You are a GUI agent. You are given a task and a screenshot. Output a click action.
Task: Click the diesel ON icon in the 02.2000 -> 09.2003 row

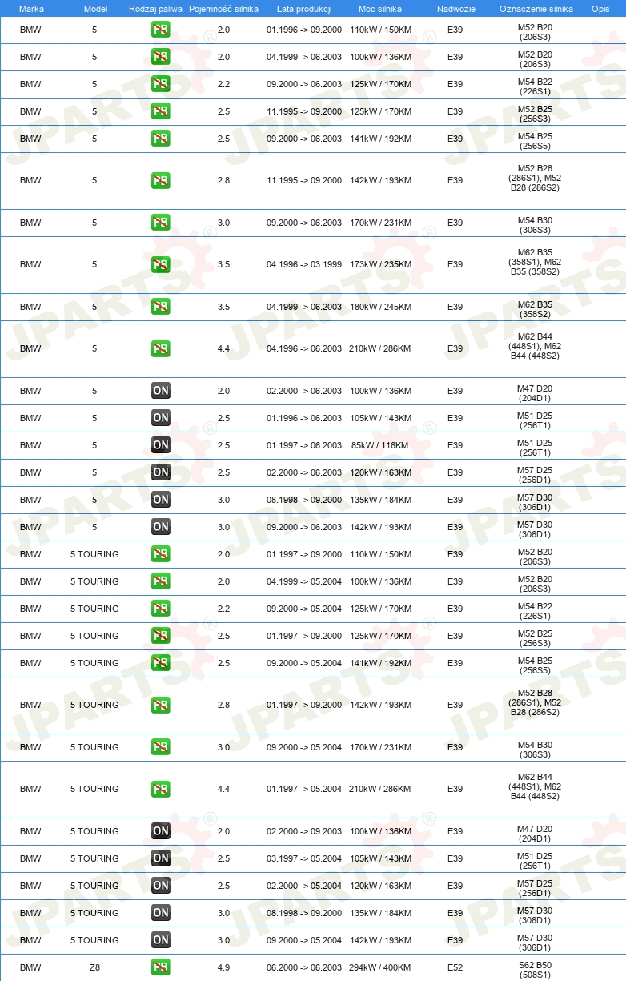[161, 831]
